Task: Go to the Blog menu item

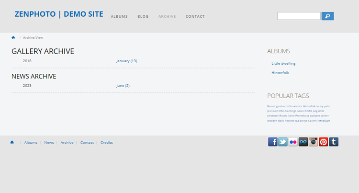Action: coord(143,17)
